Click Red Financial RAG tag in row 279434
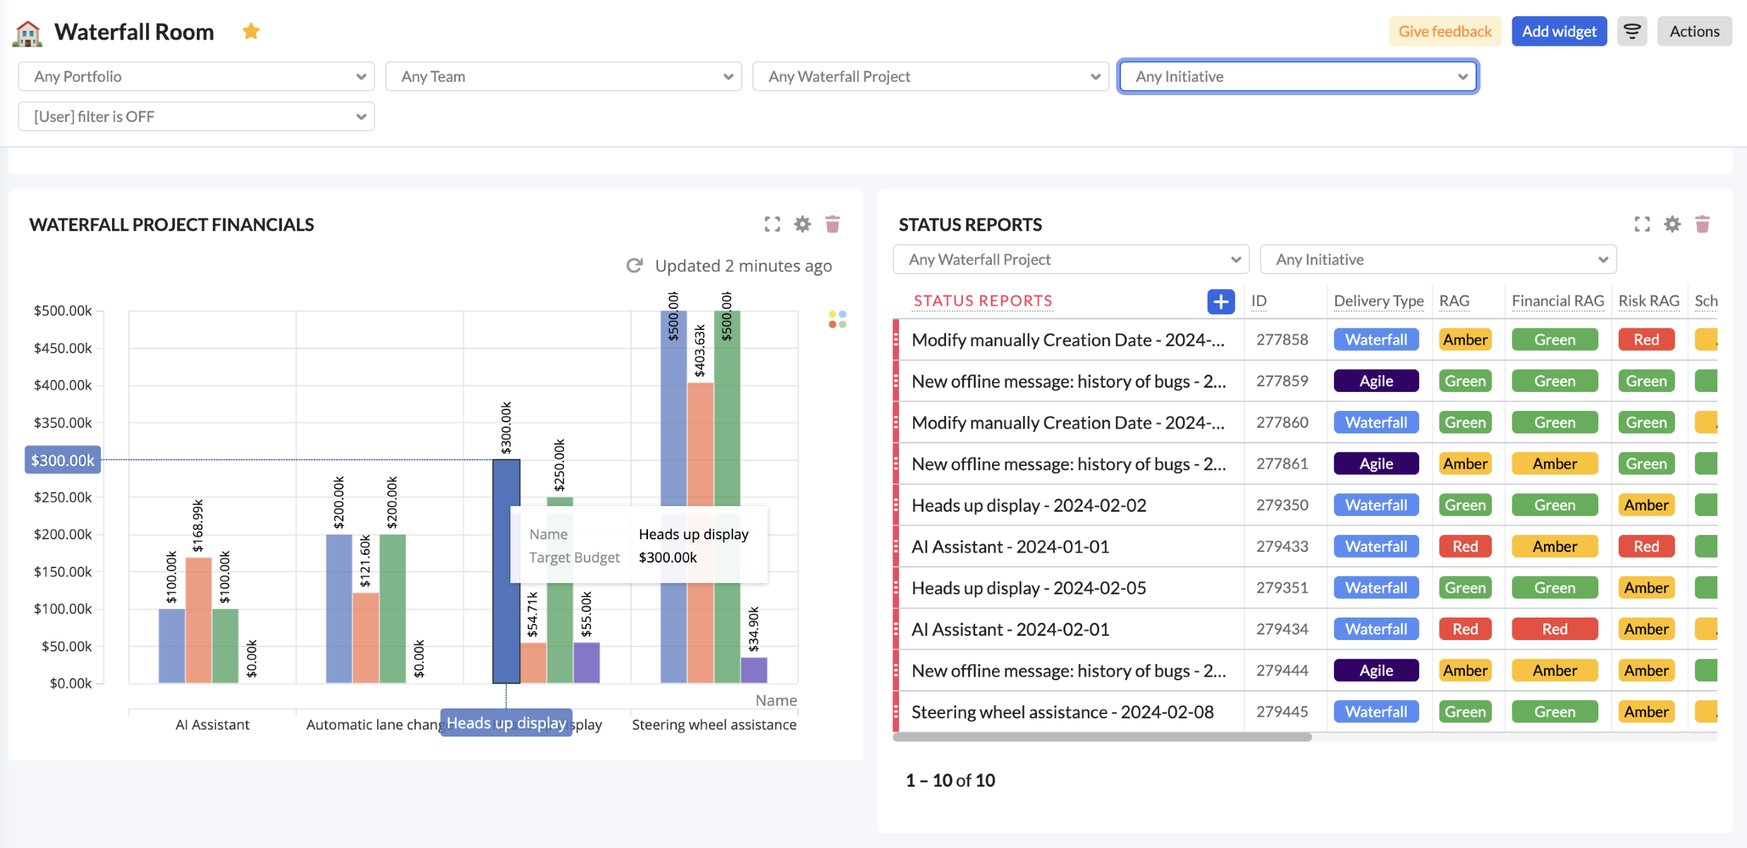This screenshot has width=1747, height=848. 1555,629
